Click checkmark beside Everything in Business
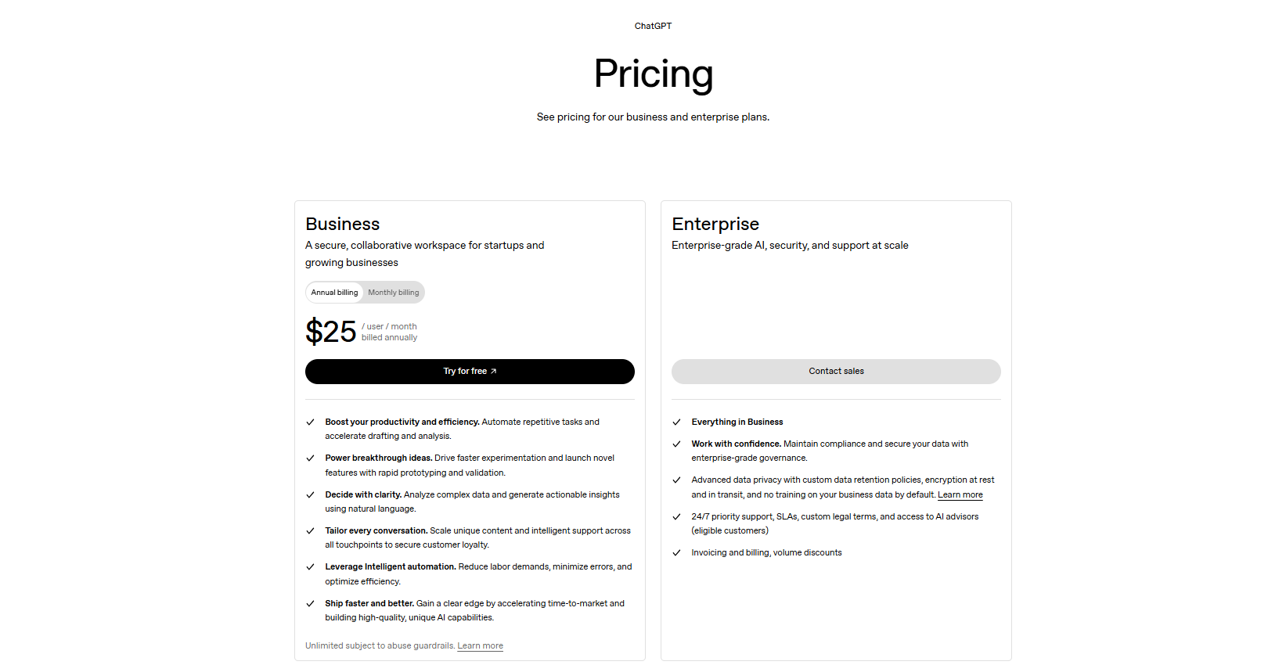Screen dimensions: 1268x665 (x=676, y=422)
